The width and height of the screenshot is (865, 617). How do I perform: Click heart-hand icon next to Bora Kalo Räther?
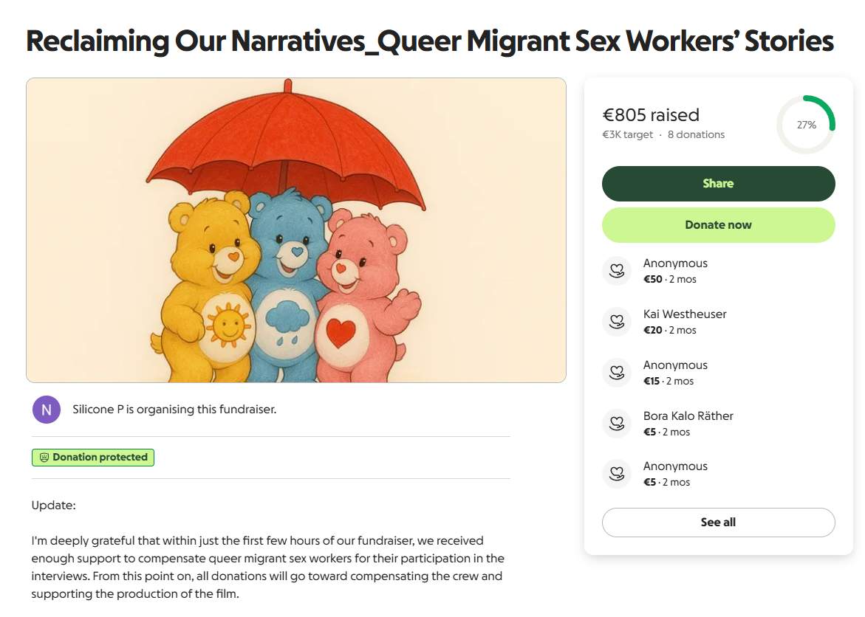coord(616,424)
